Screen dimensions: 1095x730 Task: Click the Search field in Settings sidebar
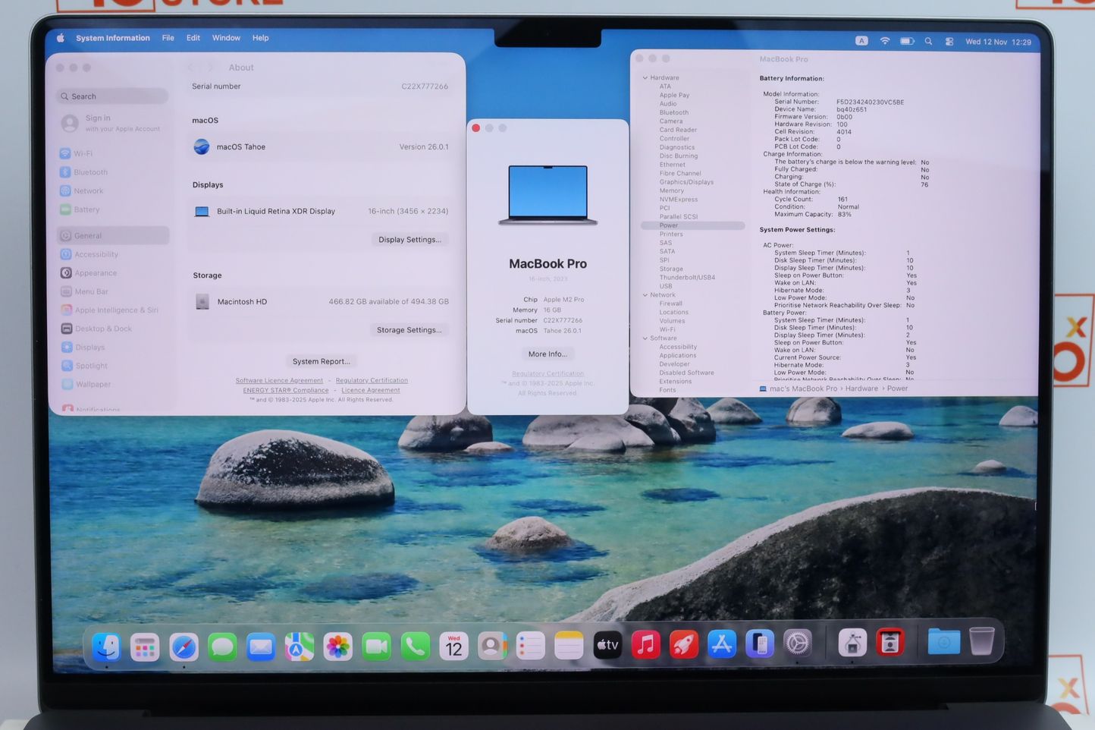coord(112,96)
